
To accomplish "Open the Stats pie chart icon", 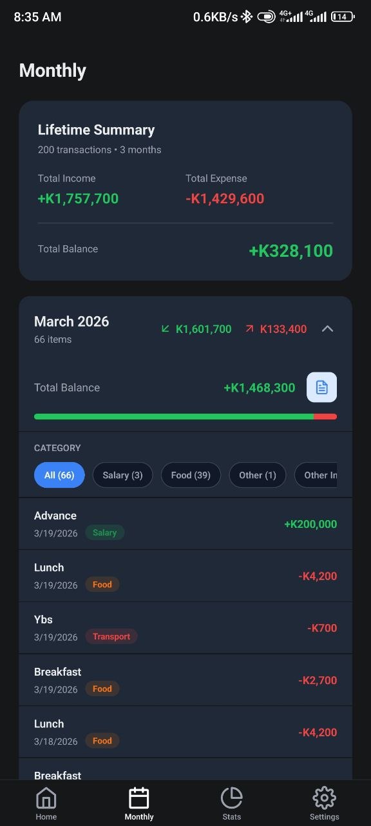I will [x=231, y=798].
